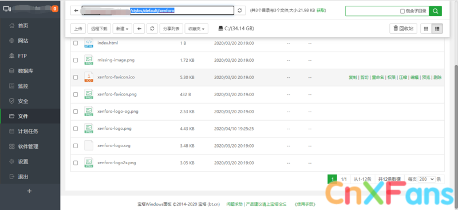The image size is (458, 210).
Task: Click 压缩 compress for xenforo-favicon.ico
Action: pos(403,77)
